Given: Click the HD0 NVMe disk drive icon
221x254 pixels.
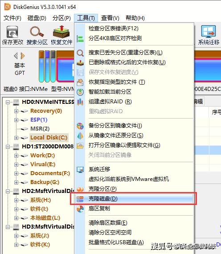Looking at the screenshot, I should [16, 102].
